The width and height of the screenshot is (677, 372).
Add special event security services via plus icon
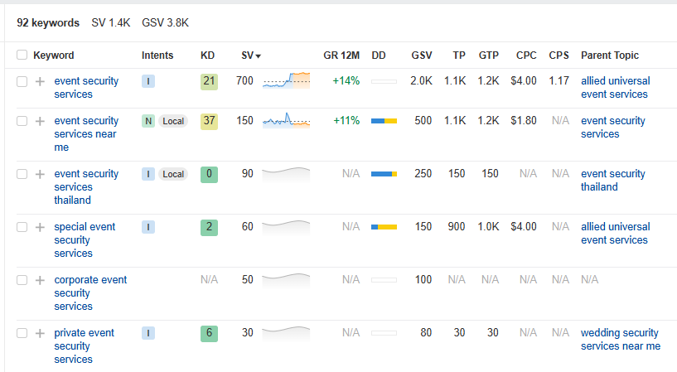[40, 228]
